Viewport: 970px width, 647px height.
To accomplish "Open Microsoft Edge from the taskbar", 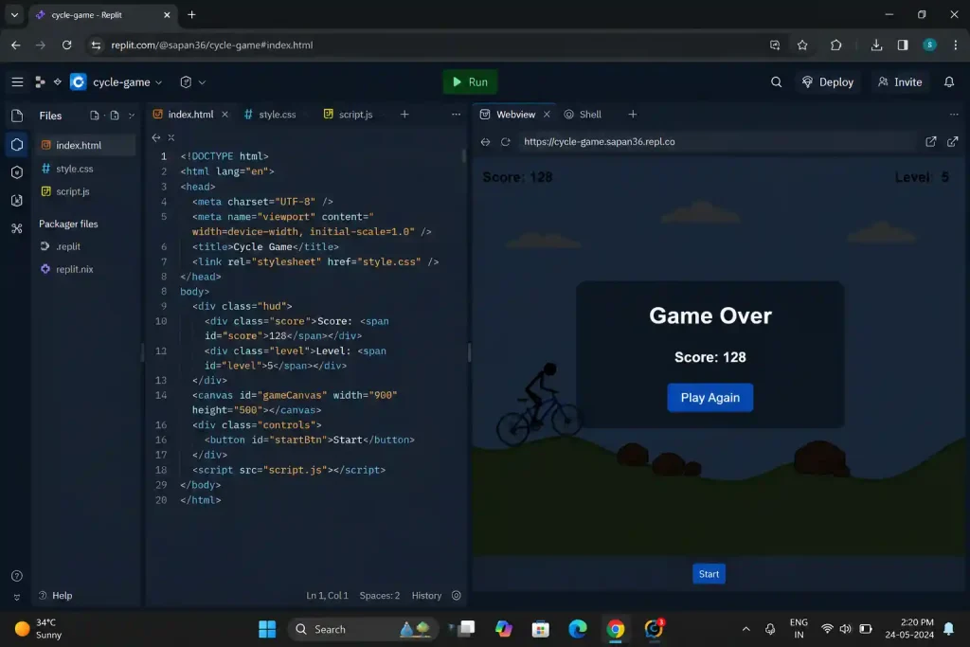I will tap(578, 629).
